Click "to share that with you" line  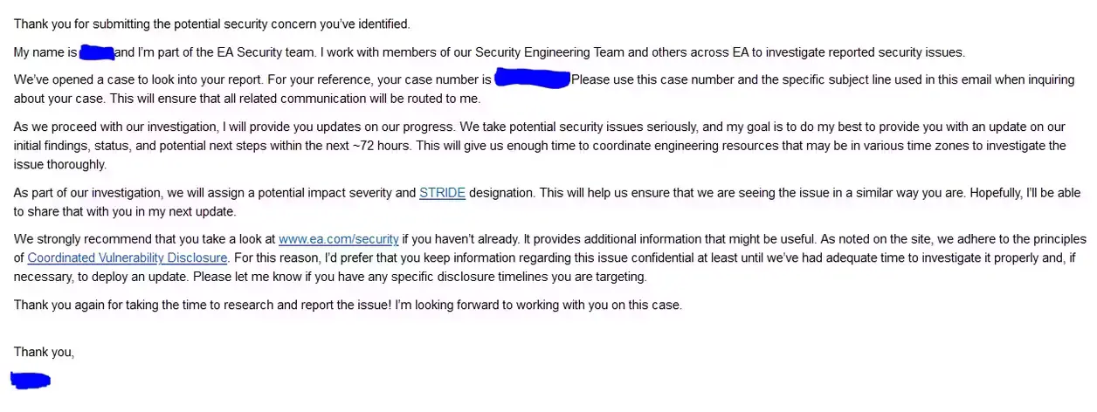(x=87, y=211)
